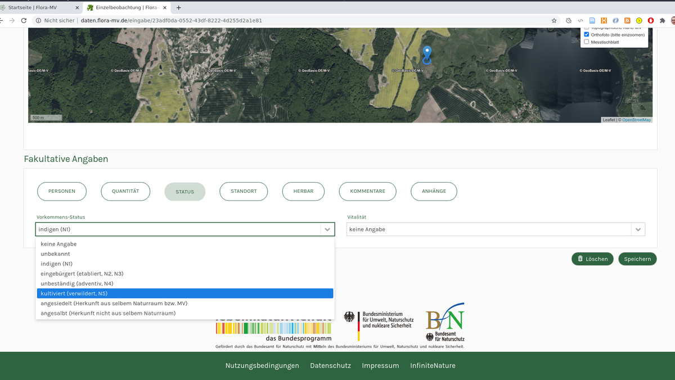Image resolution: width=675 pixels, height=380 pixels.
Task: Select 'keine Angabe' in status list
Action: [x=185, y=244]
